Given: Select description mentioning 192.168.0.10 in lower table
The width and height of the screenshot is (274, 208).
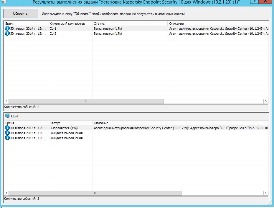Looking at the screenshot, I should click(x=181, y=128).
